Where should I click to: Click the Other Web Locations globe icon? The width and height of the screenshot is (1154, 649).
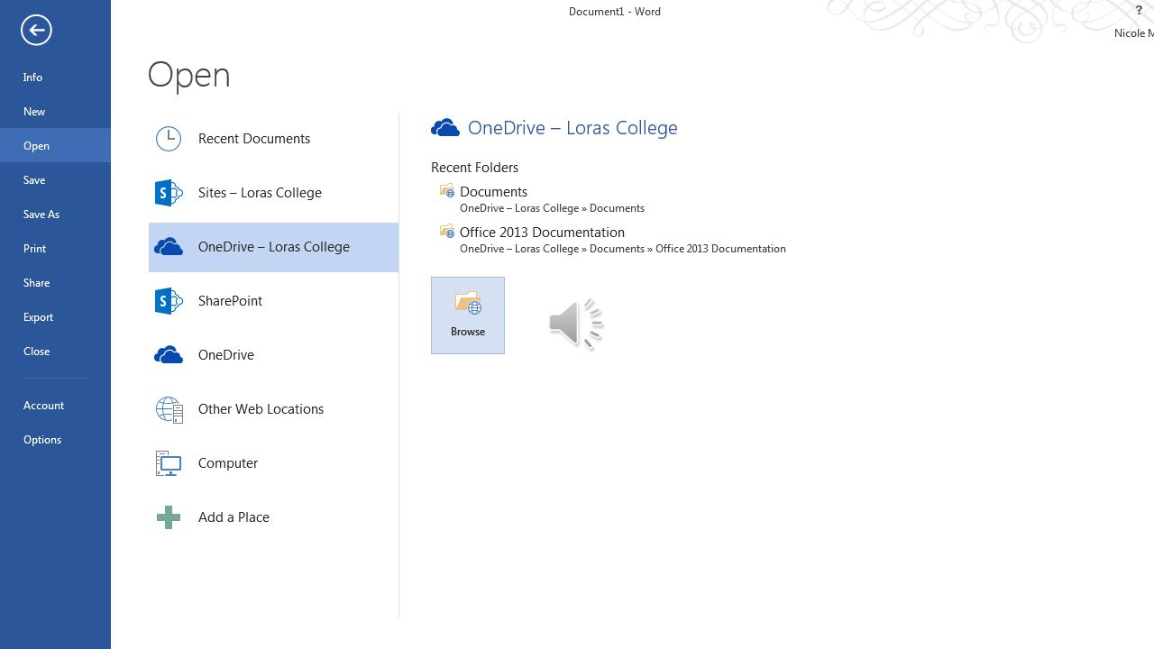pos(169,409)
